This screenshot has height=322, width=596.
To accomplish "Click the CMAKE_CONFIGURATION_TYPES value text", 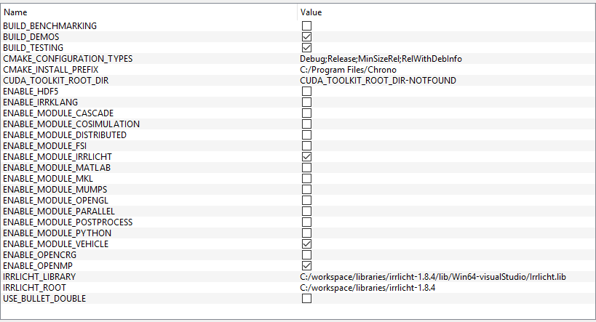I will click(381, 59).
